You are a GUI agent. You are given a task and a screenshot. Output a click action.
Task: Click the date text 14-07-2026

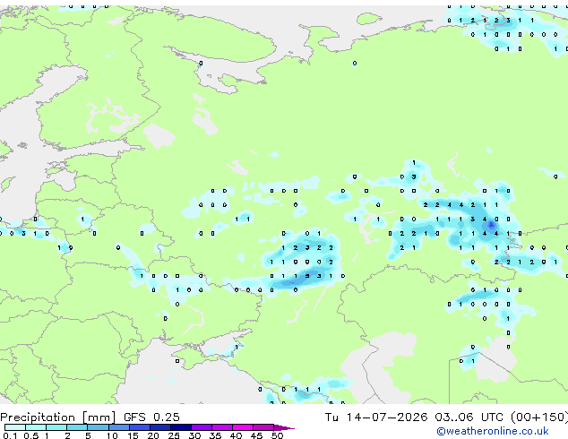pos(387,417)
